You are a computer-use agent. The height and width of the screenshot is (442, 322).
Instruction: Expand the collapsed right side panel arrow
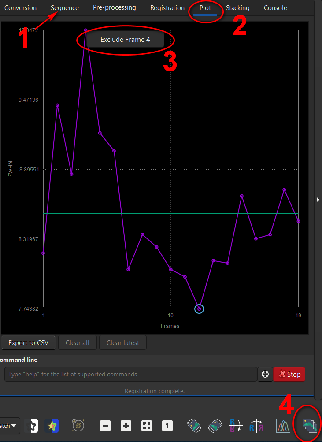(318, 200)
